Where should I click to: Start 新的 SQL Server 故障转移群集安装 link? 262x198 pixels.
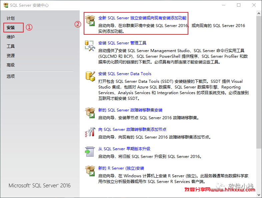[x=130, y=110]
